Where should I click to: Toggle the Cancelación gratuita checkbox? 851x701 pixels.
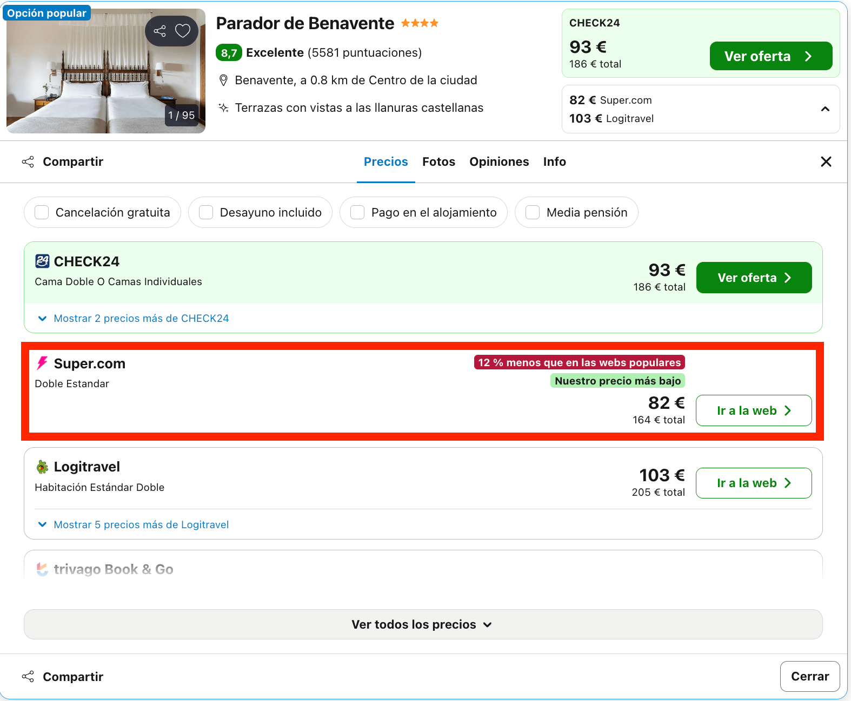(42, 212)
